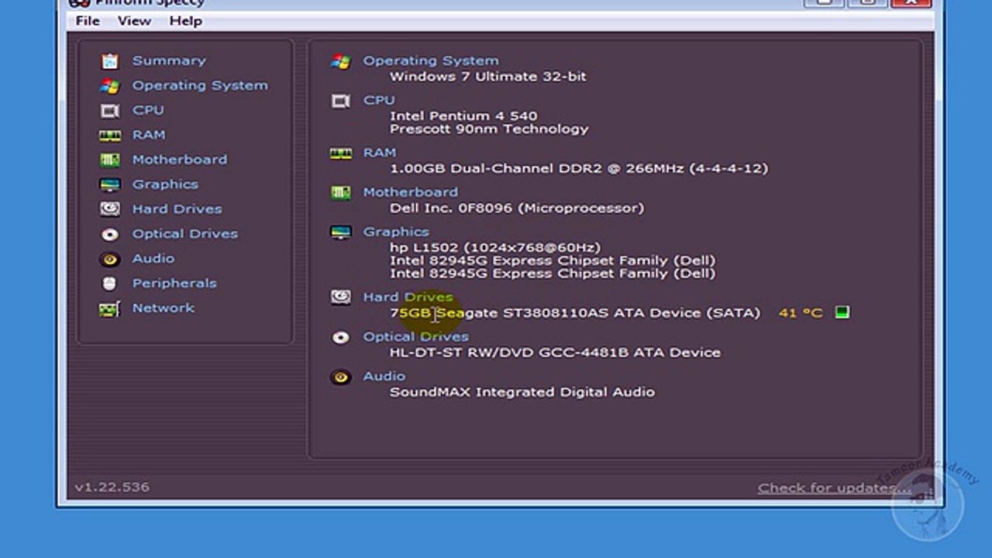Follow the Graphics heading link in summary
992x558 pixels.
(x=396, y=232)
